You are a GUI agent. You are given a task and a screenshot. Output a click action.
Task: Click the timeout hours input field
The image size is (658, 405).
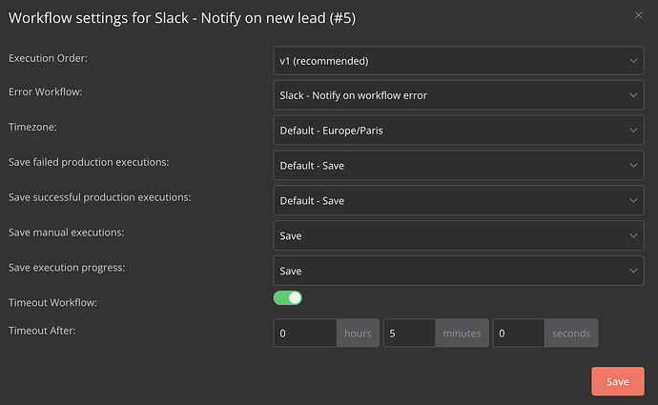click(305, 334)
